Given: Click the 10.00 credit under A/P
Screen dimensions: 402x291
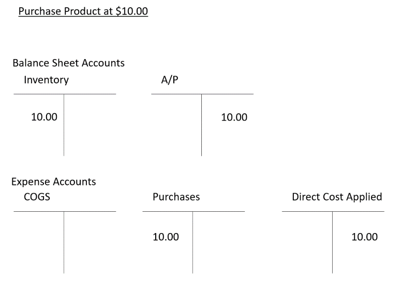Looking at the screenshot, I should pos(234,118).
